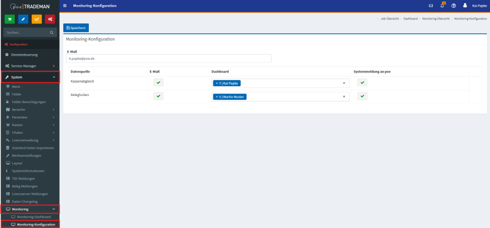Screen dimensions: 490x228
Task: Open the Beleglücken Dashboard user dropdown
Action: coord(280,97)
